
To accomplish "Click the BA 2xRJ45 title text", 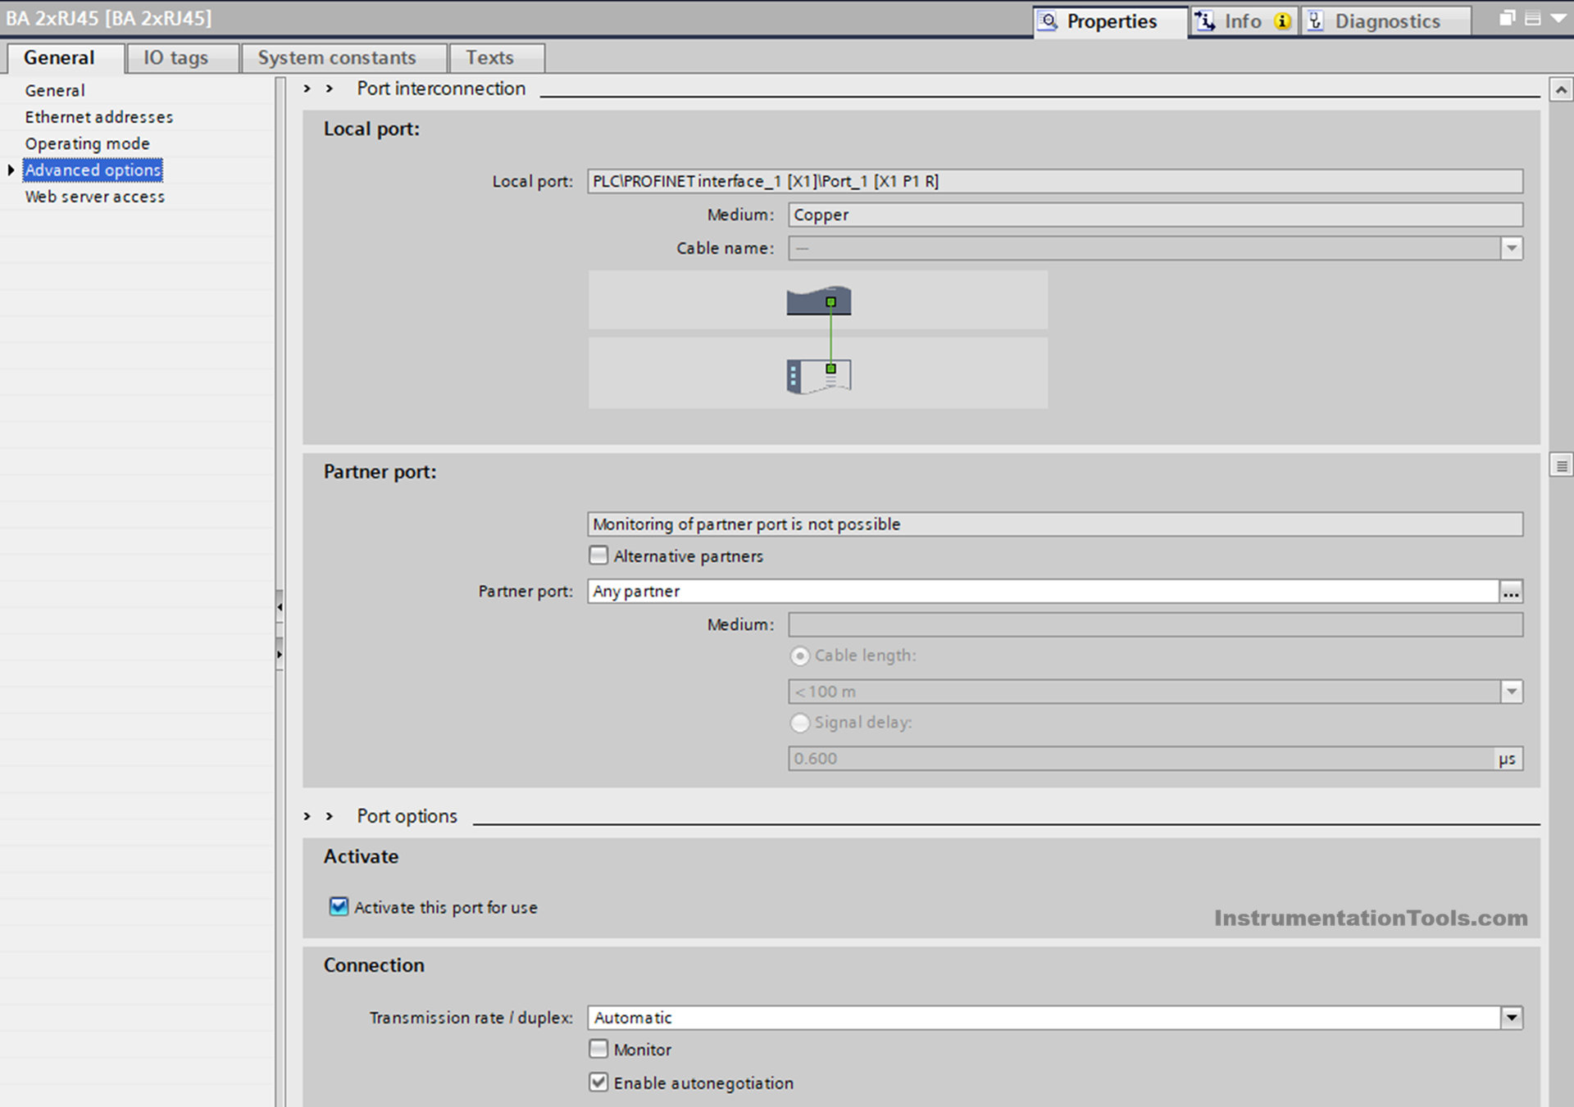I will tap(108, 18).
